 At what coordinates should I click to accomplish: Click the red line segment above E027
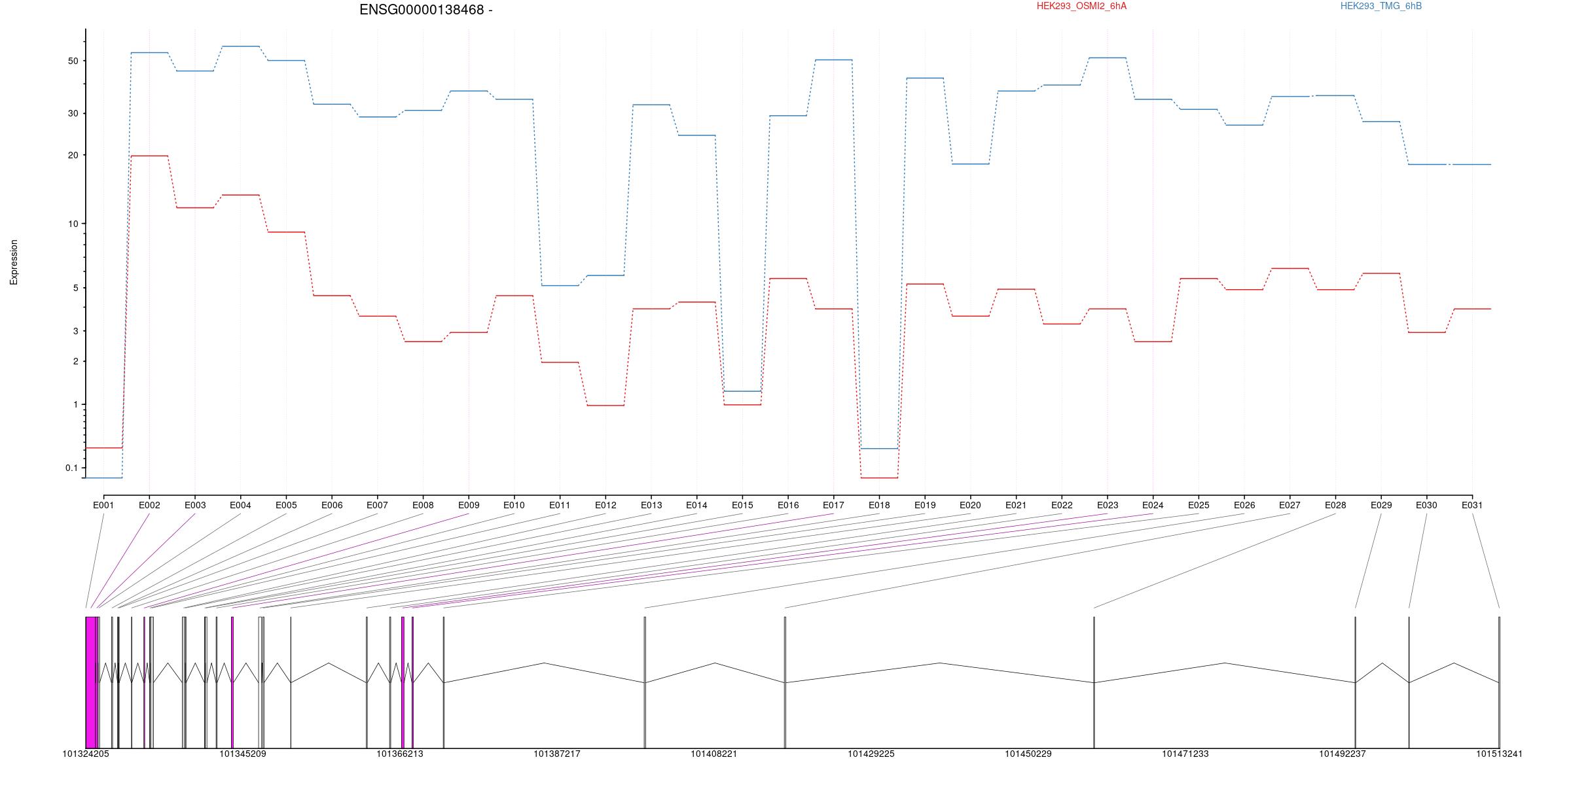(1290, 268)
